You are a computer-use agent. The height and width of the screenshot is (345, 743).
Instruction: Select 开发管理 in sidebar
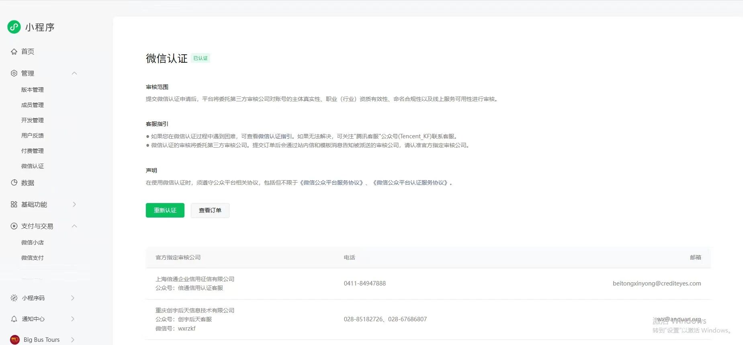point(33,120)
